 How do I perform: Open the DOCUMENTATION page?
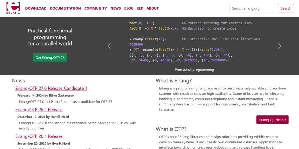(65, 8)
